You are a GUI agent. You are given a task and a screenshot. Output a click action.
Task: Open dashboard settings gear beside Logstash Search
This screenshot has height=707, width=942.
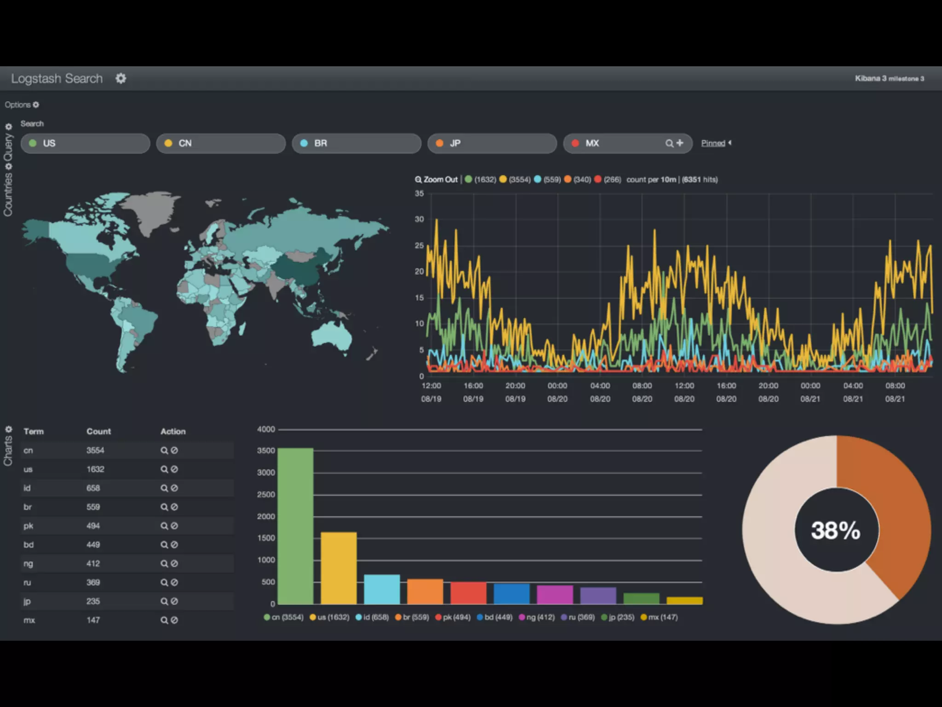[x=121, y=78]
